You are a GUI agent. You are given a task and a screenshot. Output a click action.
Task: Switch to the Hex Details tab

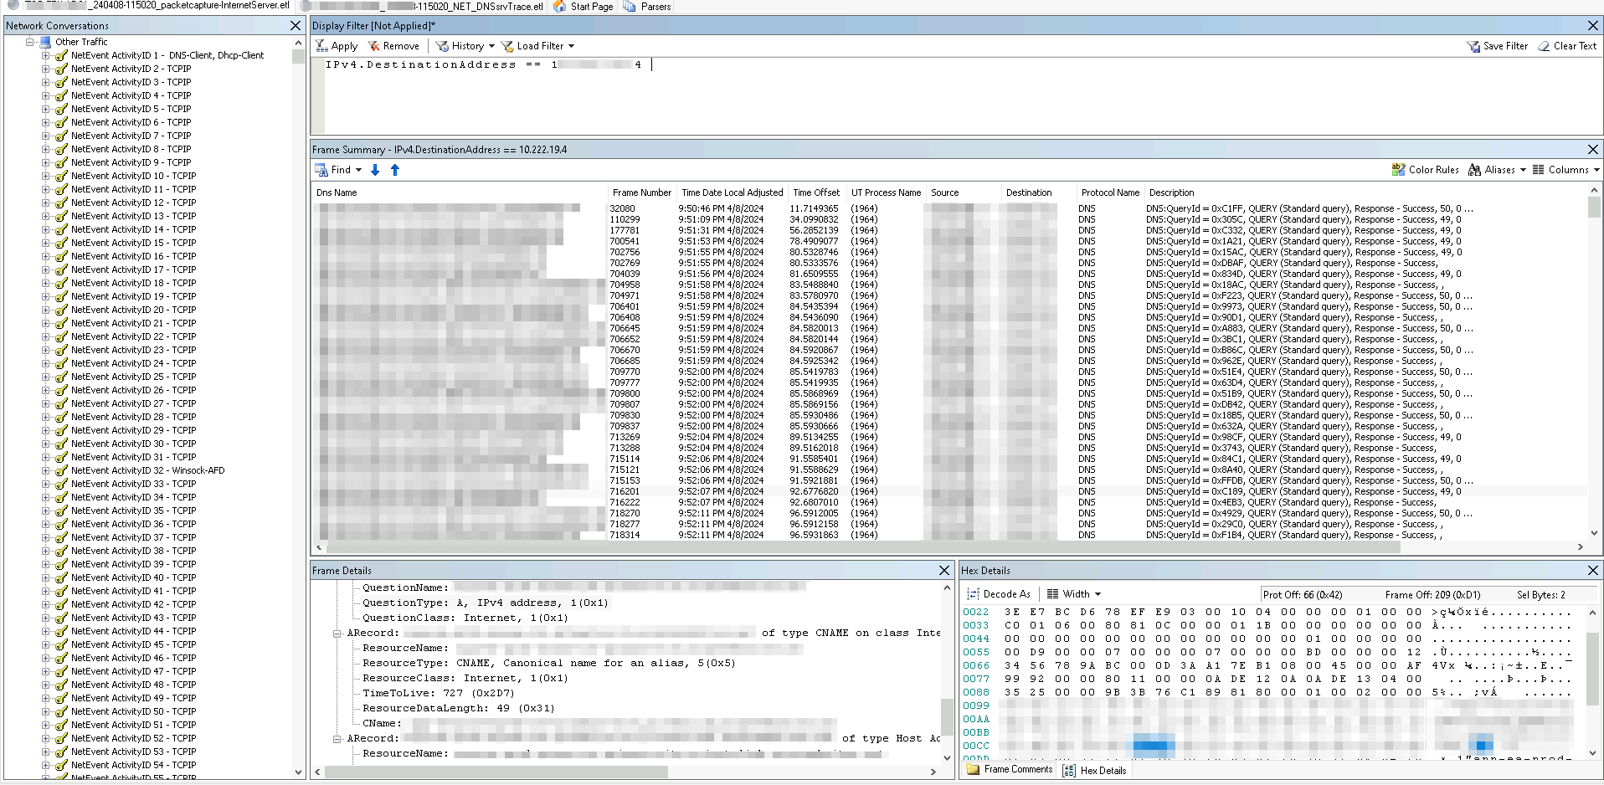coord(1095,771)
